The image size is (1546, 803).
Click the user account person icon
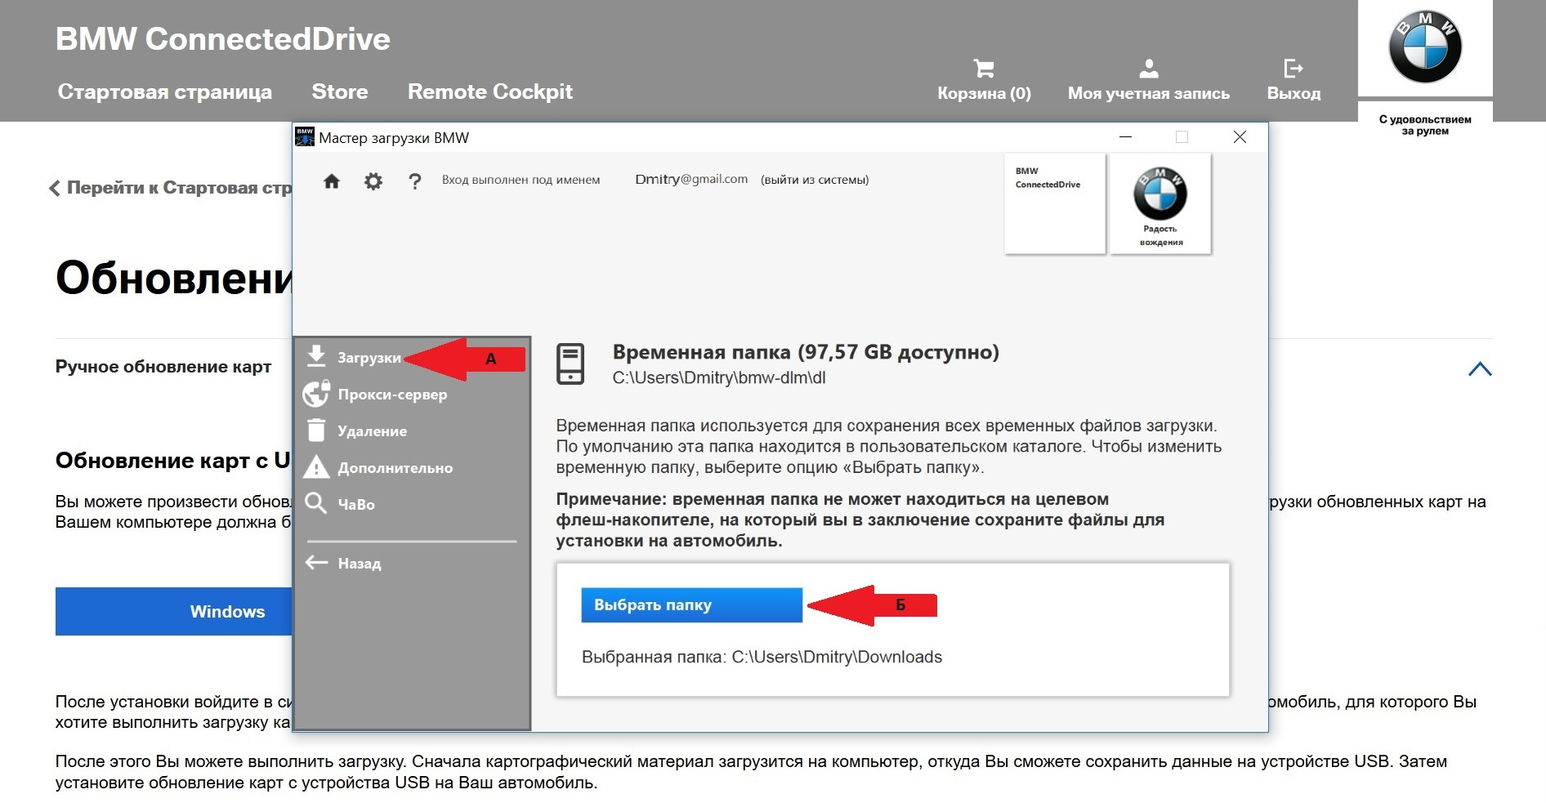(1149, 68)
